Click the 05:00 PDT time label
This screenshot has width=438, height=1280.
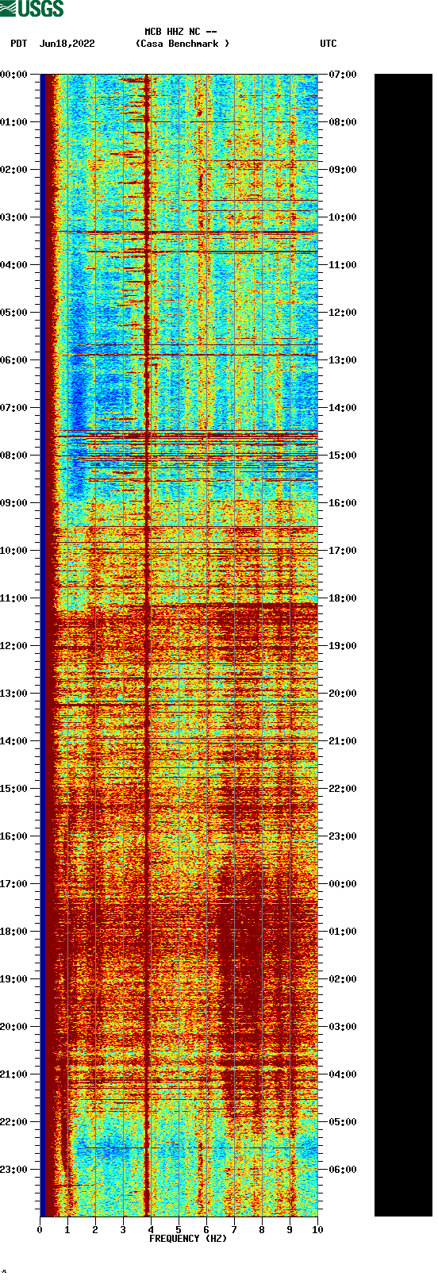(14, 313)
